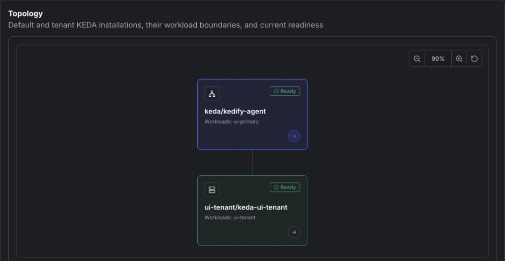Click 'Workloads: ui-primary' text

coord(231,122)
